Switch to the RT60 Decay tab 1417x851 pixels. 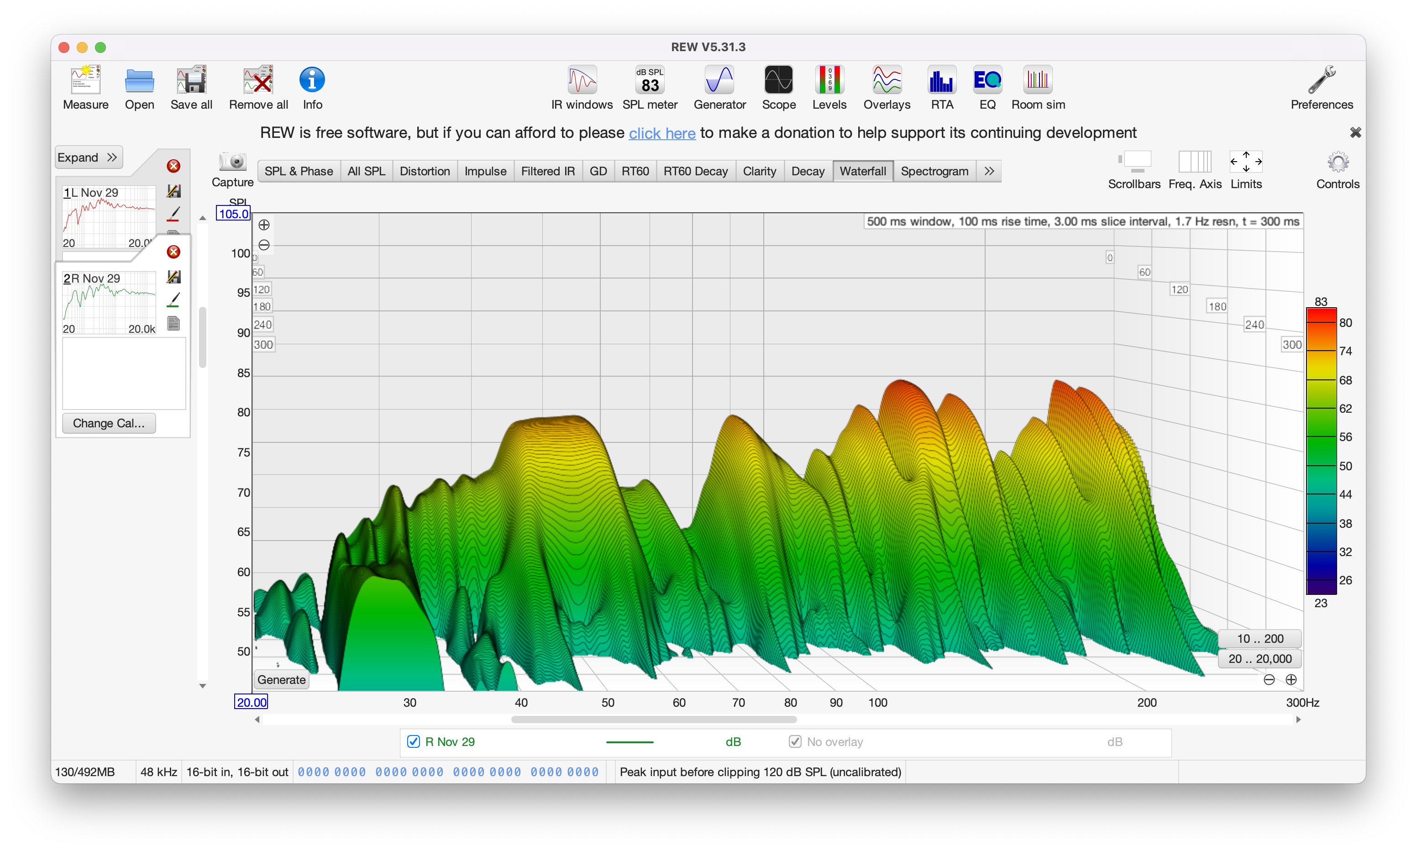click(x=695, y=171)
